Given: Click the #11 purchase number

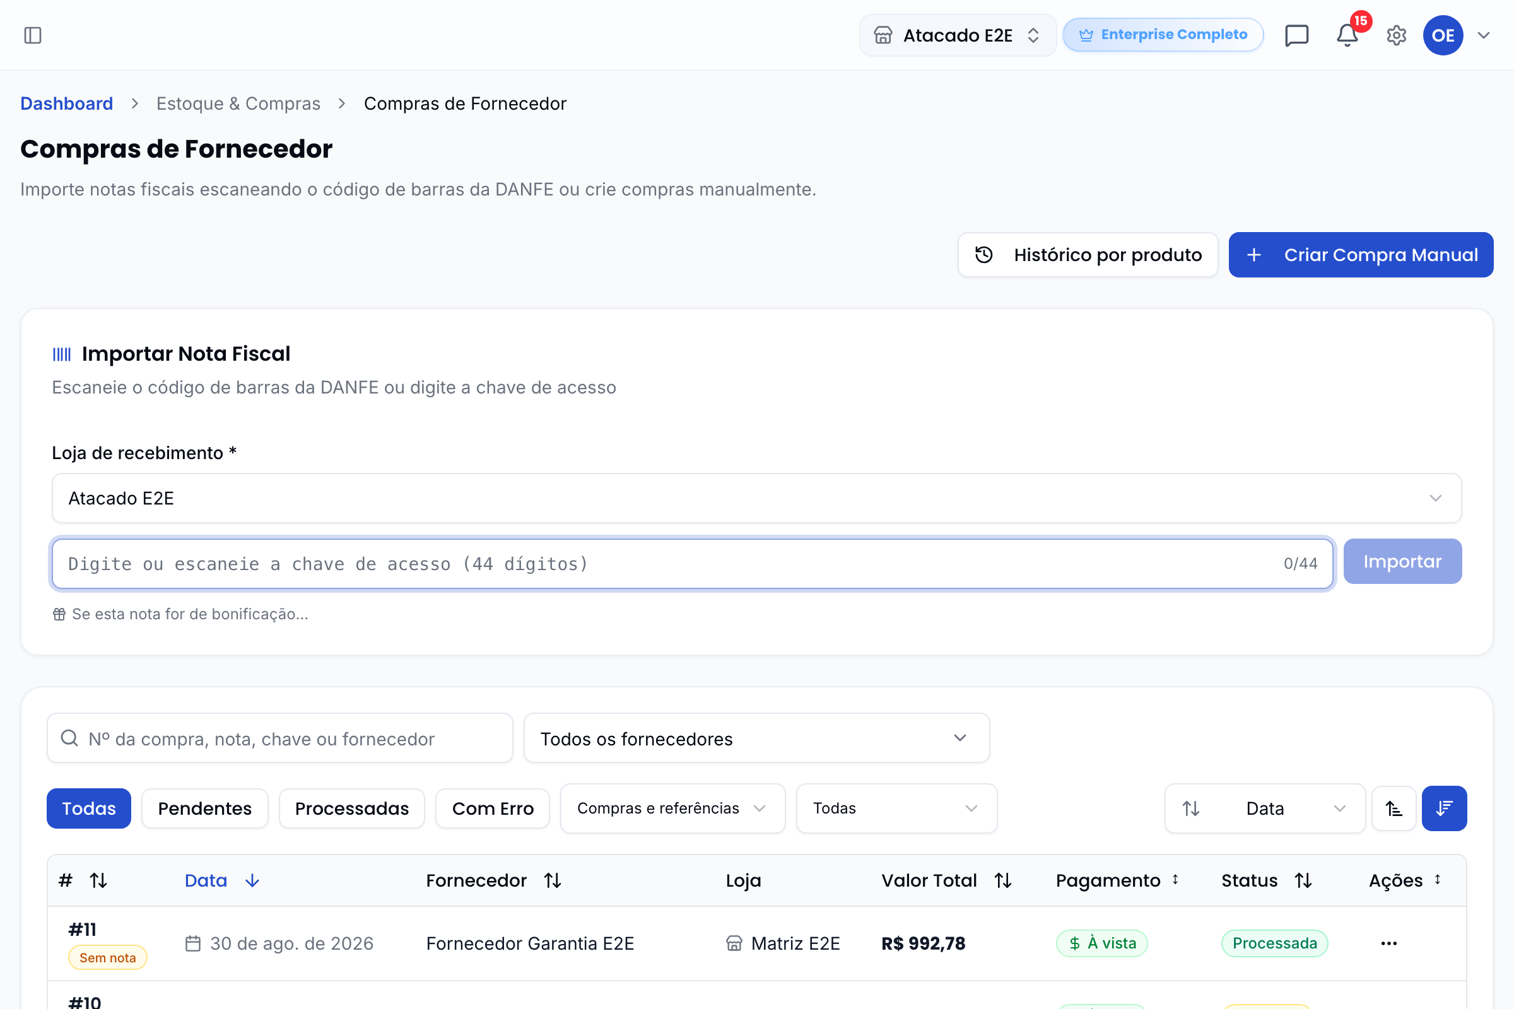Looking at the screenshot, I should 83,929.
